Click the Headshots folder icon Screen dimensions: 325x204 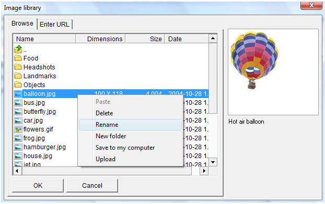click(x=18, y=67)
